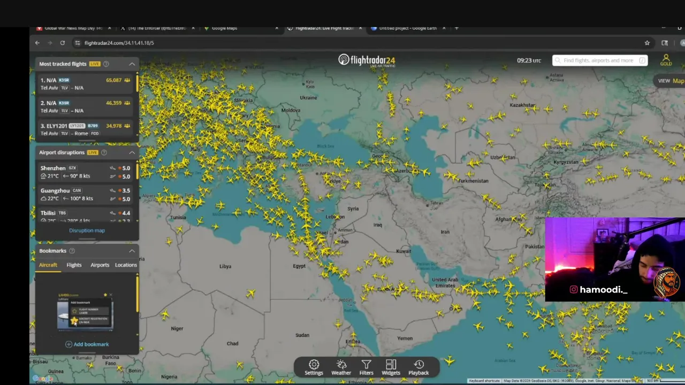This screenshot has height=385, width=685.
Task: Click the B789 aircraft type badge
Action: pos(93,126)
